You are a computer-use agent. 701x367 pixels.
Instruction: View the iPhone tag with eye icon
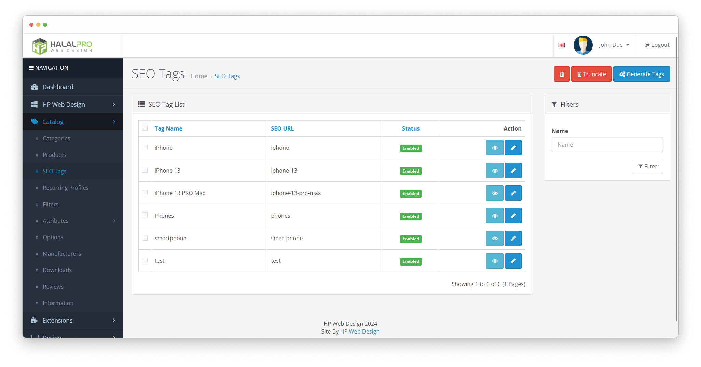(495, 148)
